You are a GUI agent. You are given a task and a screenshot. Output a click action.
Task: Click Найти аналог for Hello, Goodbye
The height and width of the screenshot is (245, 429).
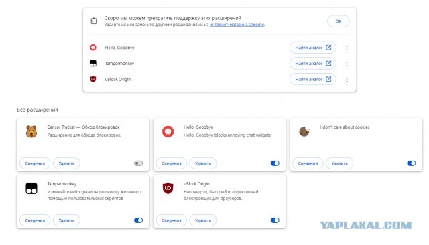tap(313, 48)
